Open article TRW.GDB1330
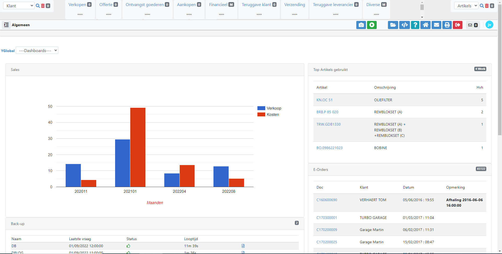Screen dimensions: 502x254 pos(329,124)
